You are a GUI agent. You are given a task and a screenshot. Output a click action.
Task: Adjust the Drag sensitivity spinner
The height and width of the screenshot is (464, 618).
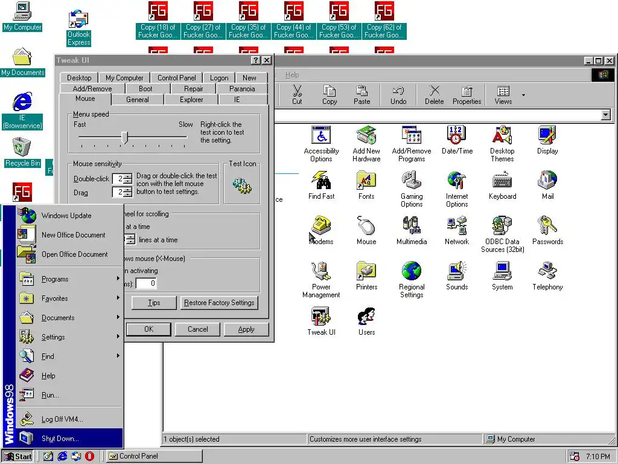[x=128, y=193]
